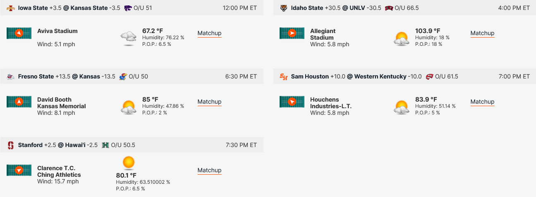
Task: Click the sunny weather icon for Hawai'i game
Action: (x=129, y=163)
